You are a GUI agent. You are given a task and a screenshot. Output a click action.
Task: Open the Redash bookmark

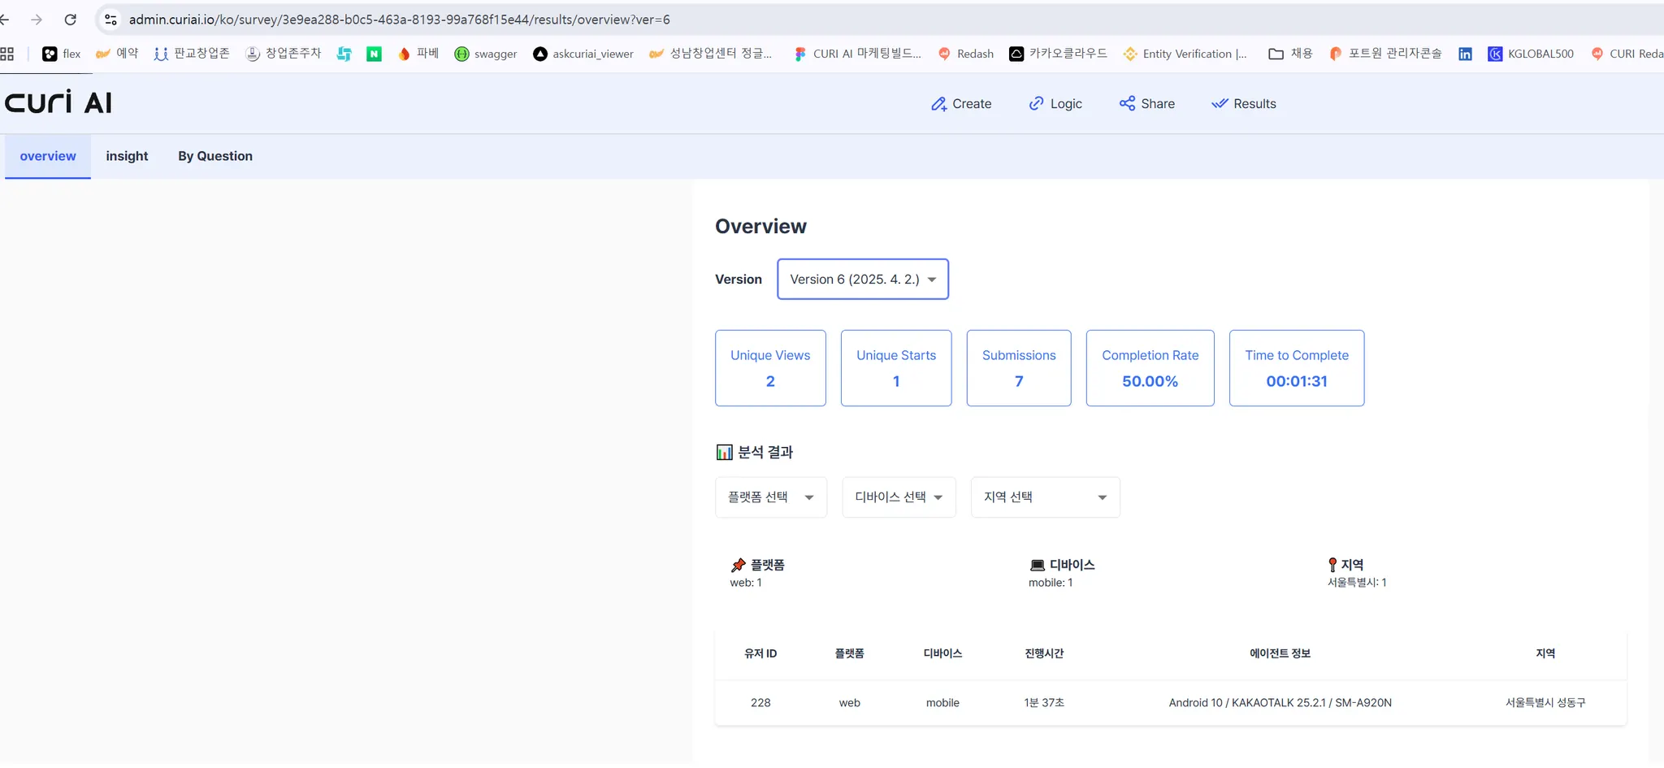coord(966,54)
